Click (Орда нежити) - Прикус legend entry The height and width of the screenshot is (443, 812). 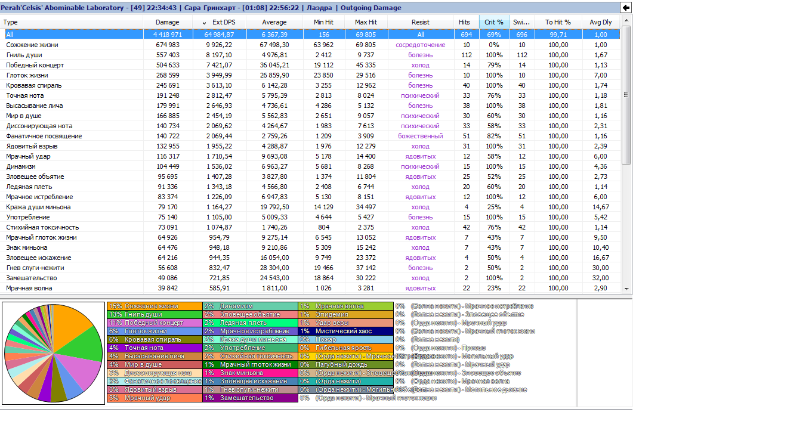(x=441, y=348)
